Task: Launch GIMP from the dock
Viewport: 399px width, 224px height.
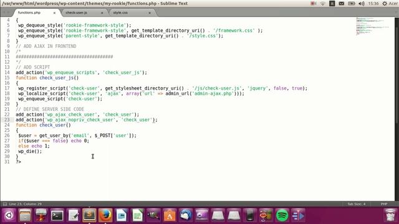Action: (153, 216)
